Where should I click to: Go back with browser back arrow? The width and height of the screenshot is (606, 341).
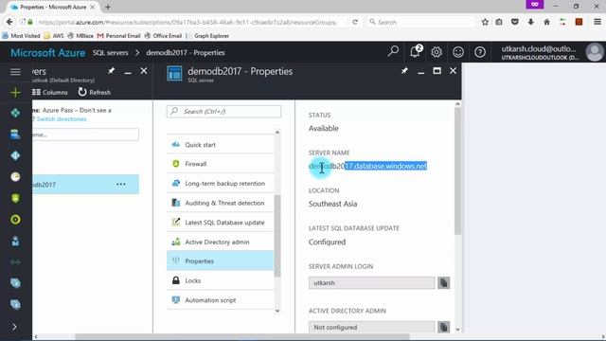click(x=9, y=22)
